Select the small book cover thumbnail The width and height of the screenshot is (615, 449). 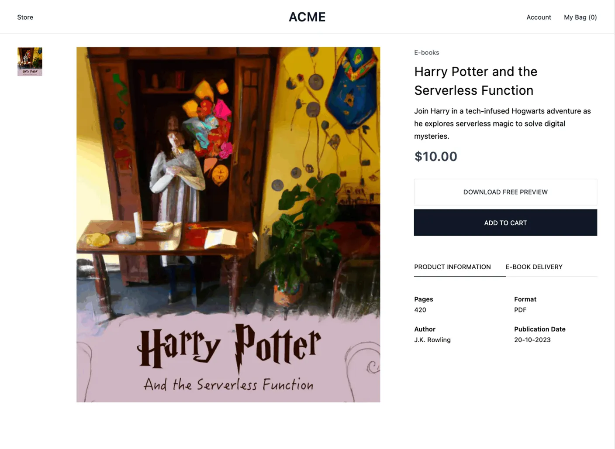(30, 62)
